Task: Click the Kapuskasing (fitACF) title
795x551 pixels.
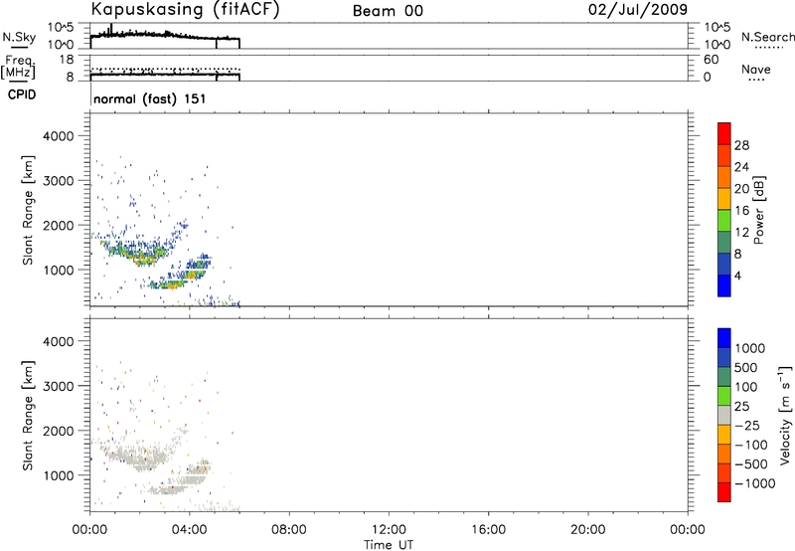Action: click(185, 10)
